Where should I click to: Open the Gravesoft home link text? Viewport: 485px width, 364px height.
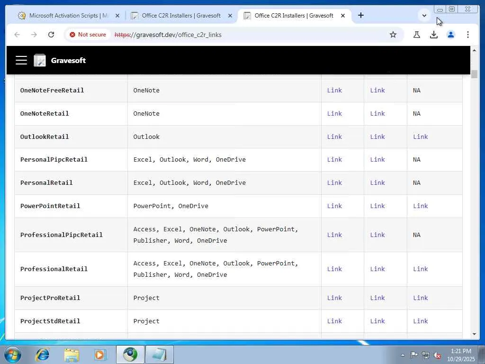(x=68, y=60)
